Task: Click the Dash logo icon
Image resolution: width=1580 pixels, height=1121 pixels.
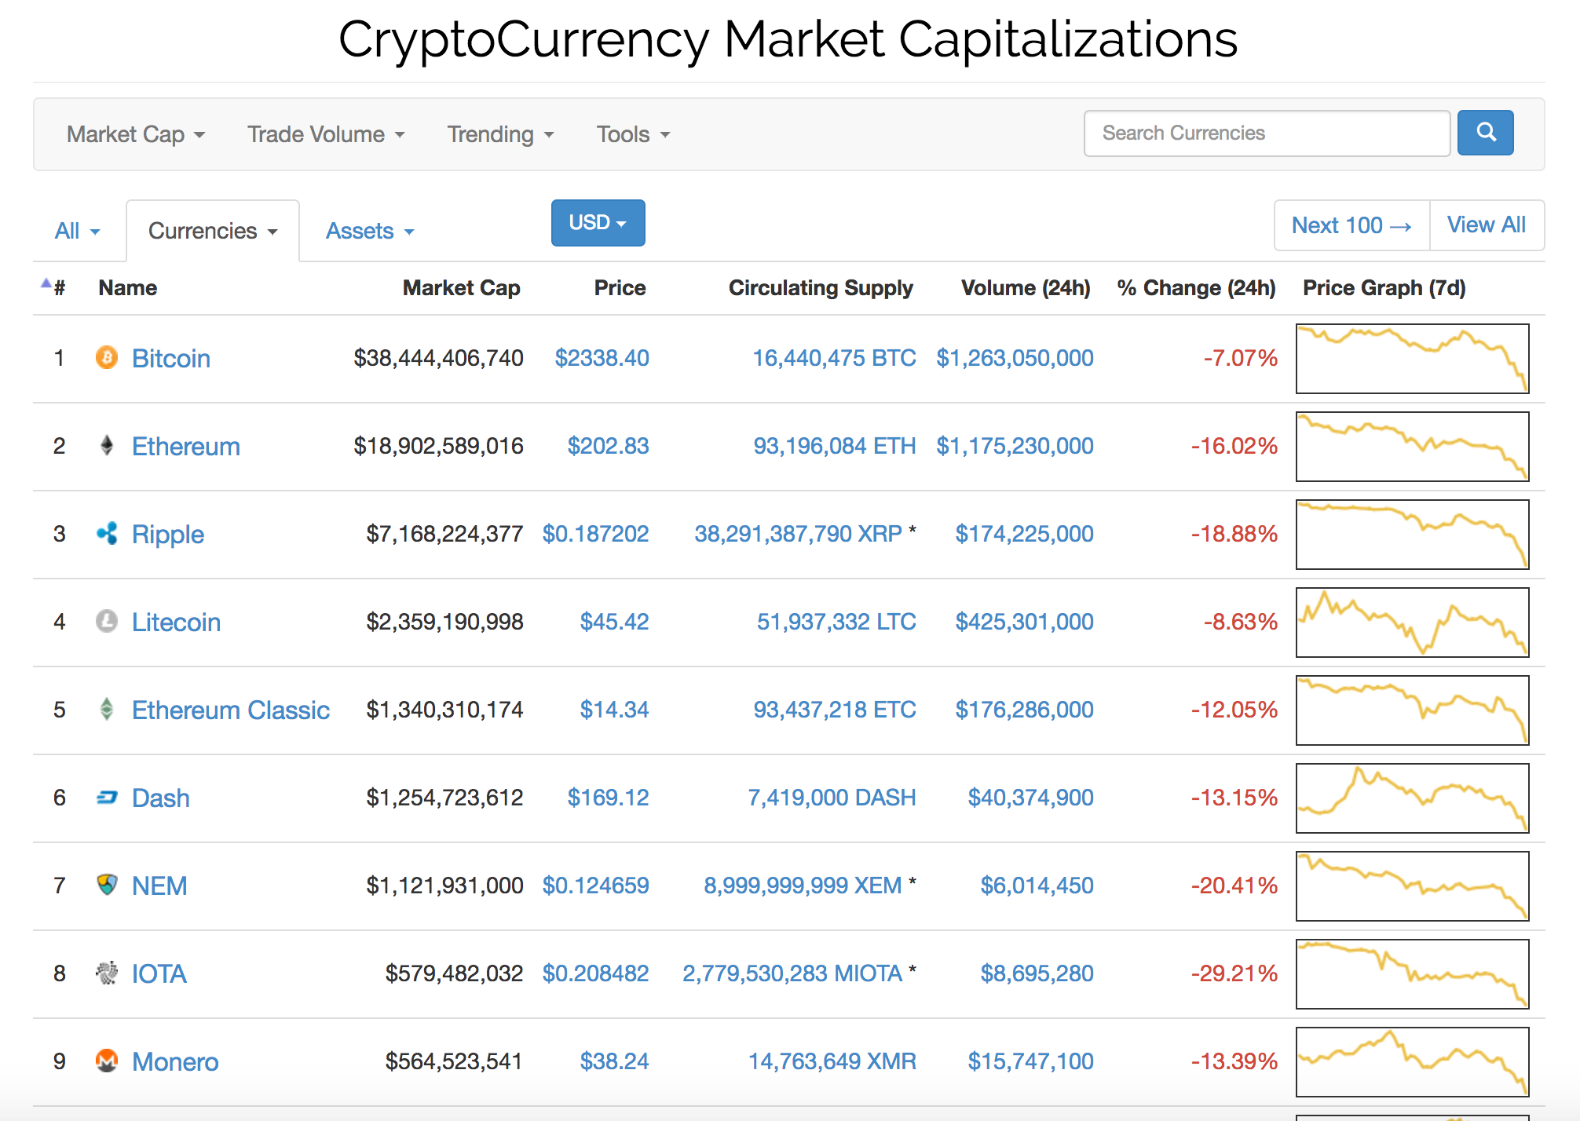Action: 107,798
